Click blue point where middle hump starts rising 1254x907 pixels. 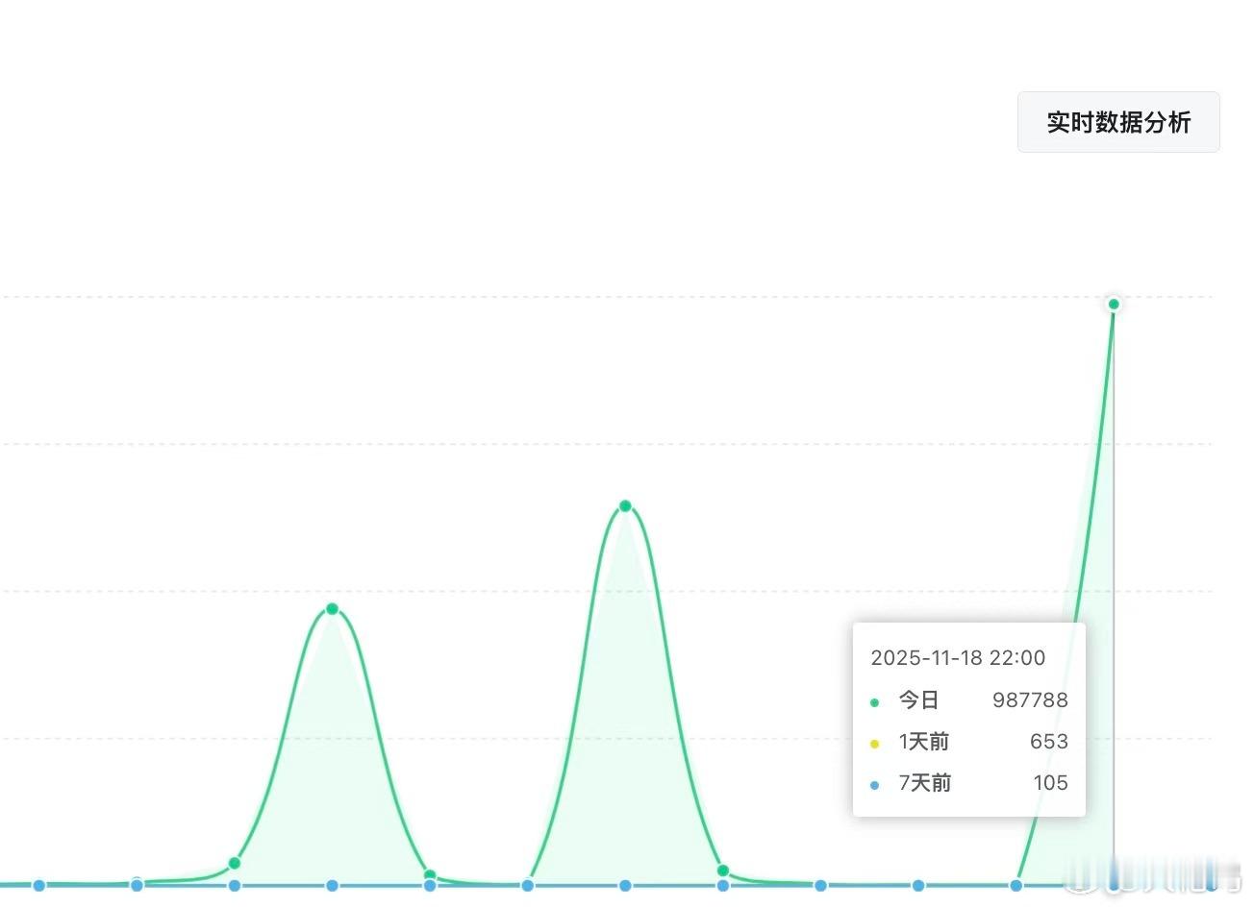527,885
